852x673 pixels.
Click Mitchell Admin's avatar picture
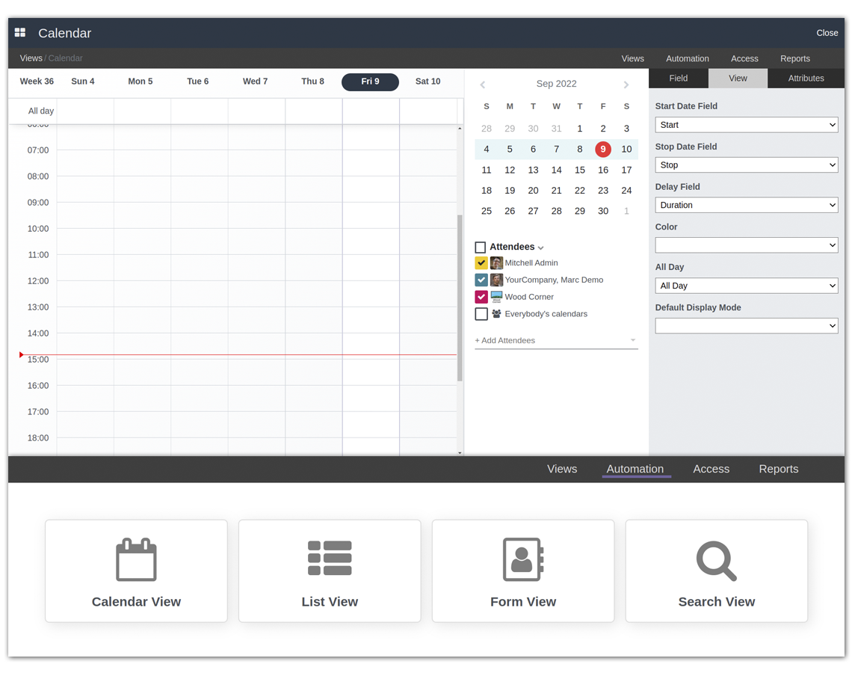coord(496,263)
